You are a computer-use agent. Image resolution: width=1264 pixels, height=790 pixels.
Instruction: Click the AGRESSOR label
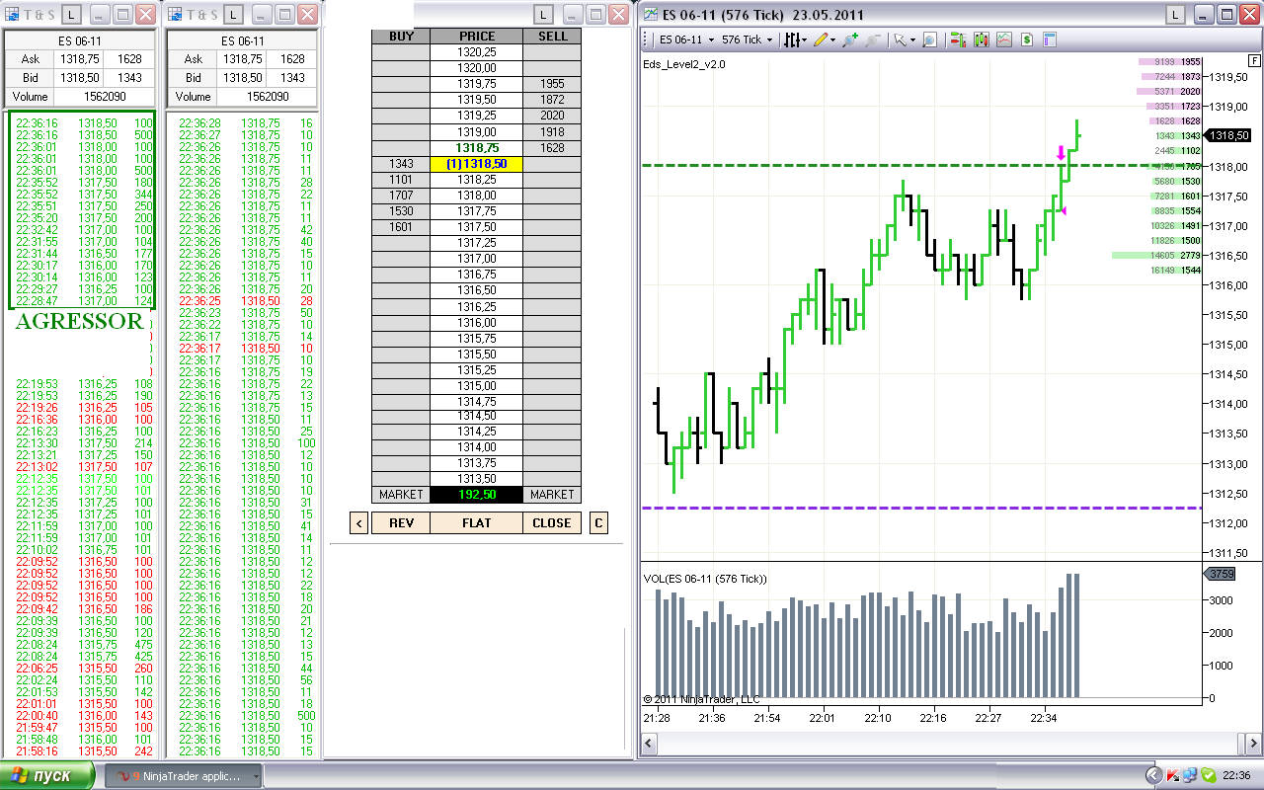pyautogui.click(x=79, y=321)
